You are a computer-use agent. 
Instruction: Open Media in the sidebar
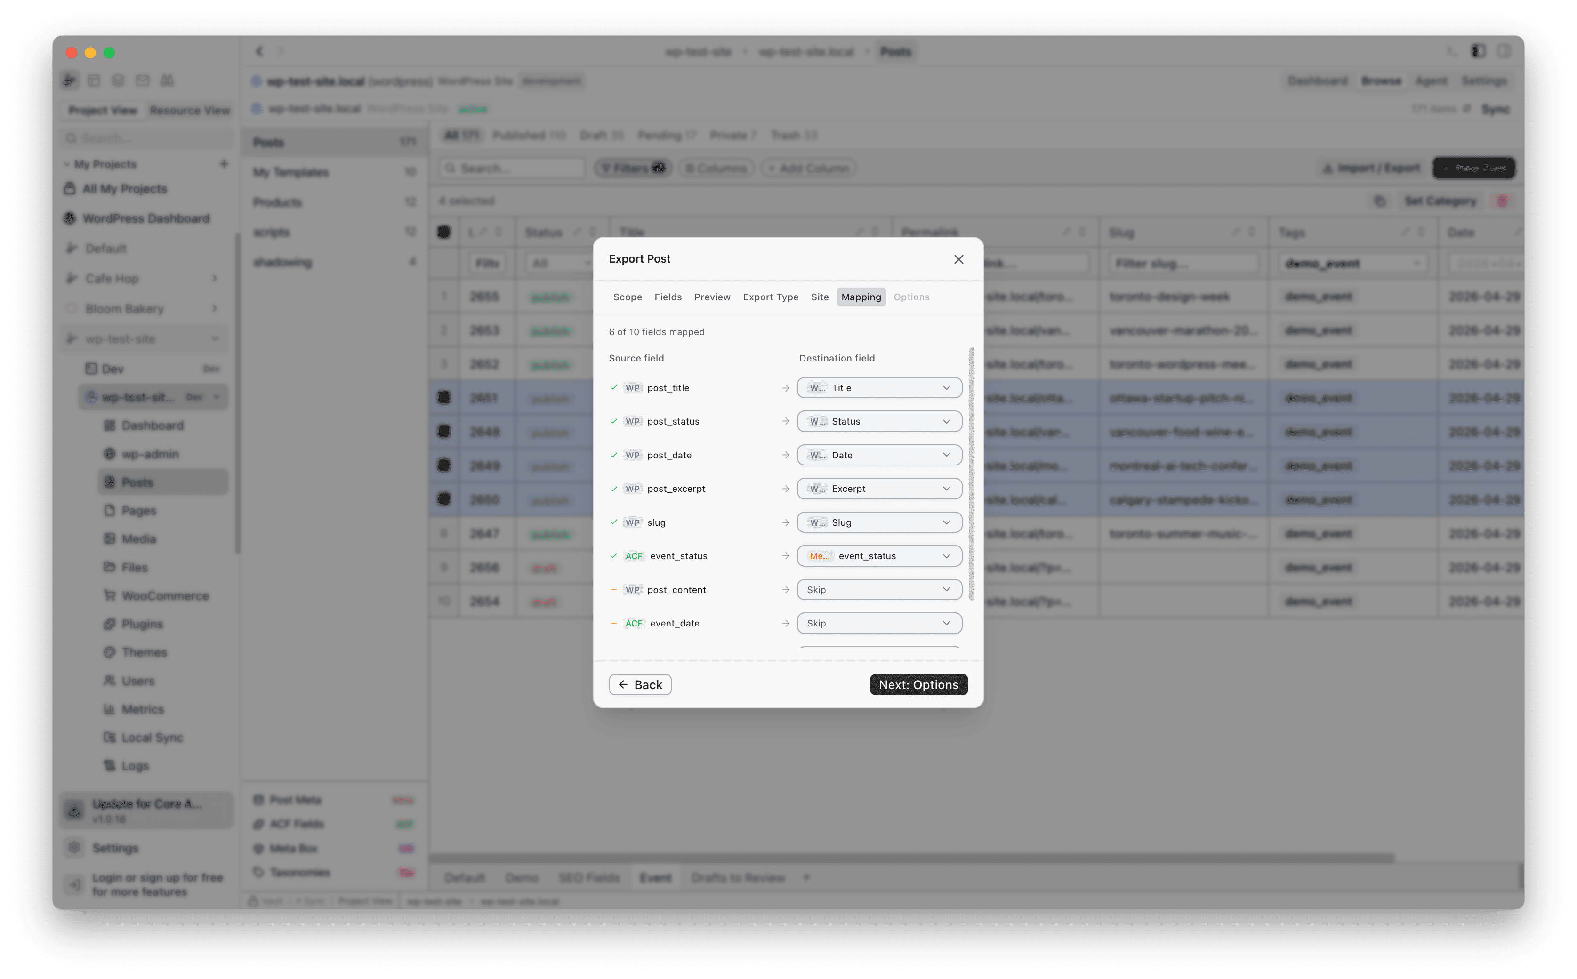[x=138, y=539]
